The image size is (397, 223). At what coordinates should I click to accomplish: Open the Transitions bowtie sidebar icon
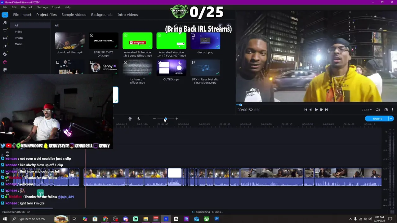pos(5,38)
